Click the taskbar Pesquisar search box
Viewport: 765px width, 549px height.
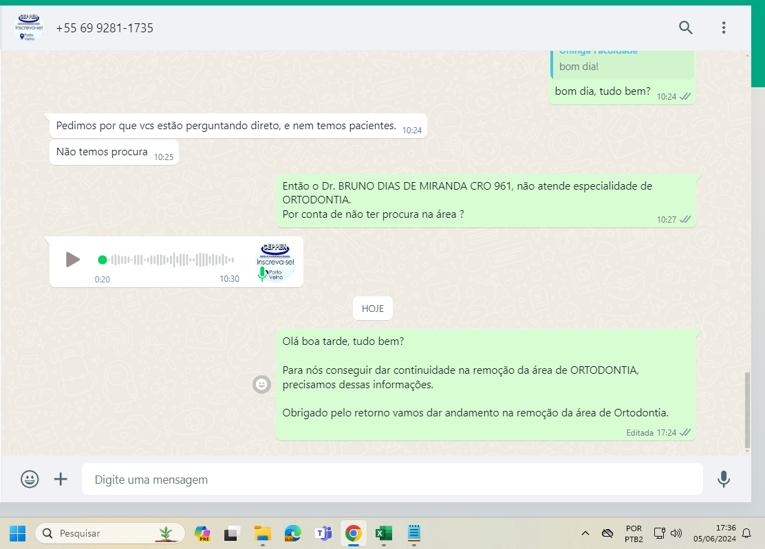tap(110, 533)
